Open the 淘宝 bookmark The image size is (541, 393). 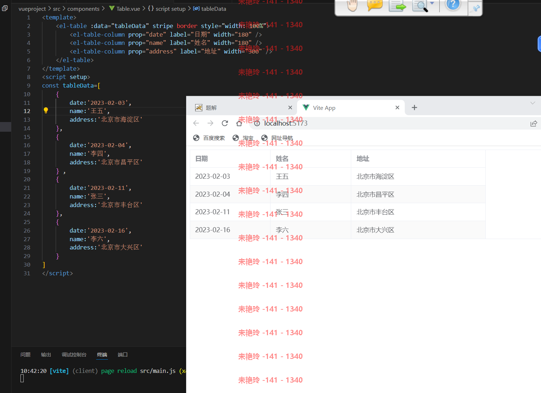pos(243,138)
